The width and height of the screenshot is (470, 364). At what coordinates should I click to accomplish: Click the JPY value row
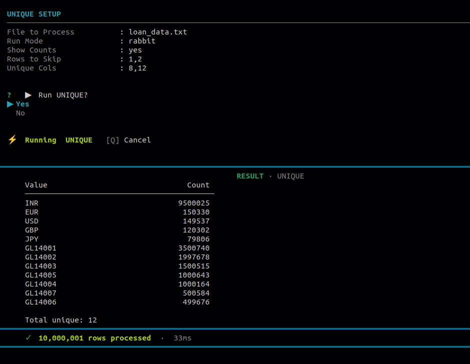32,239
